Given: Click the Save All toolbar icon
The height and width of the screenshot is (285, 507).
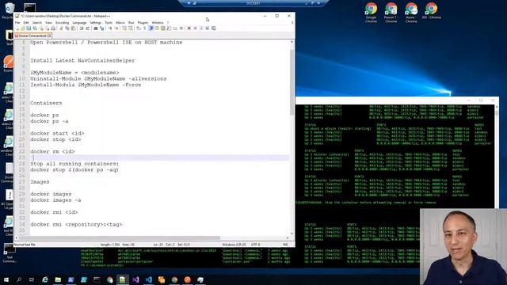Looking at the screenshot, I should [35, 28].
